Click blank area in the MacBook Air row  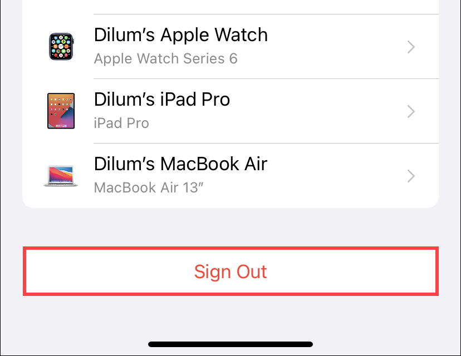point(335,176)
